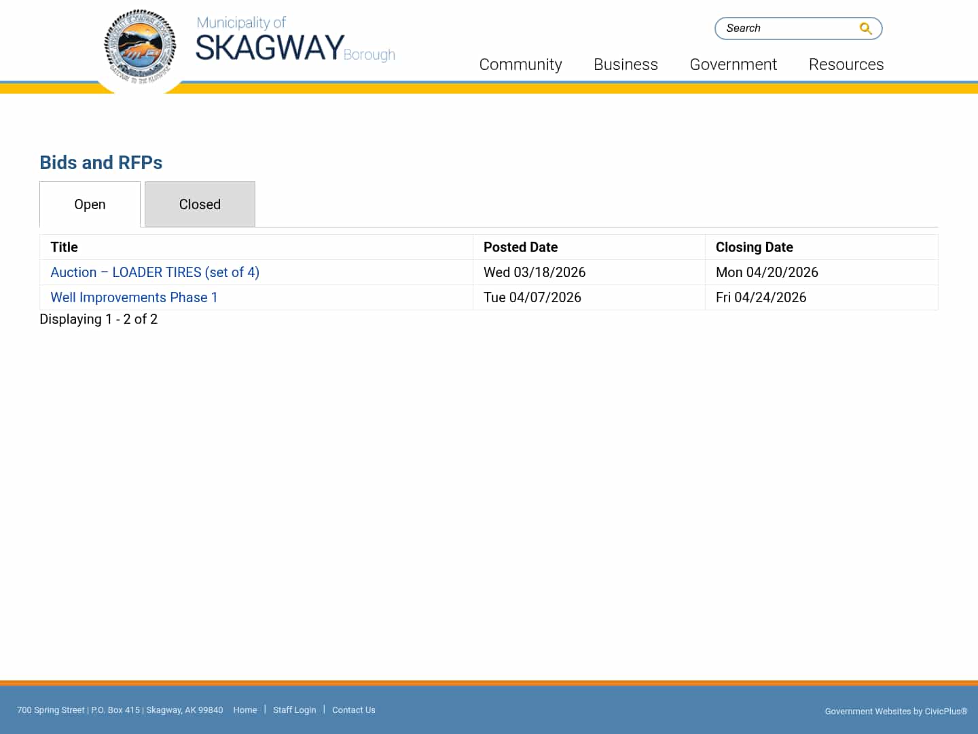The height and width of the screenshot is (734, 978).
Task: Open the Business navigation menu
Action: pos(626,65)
